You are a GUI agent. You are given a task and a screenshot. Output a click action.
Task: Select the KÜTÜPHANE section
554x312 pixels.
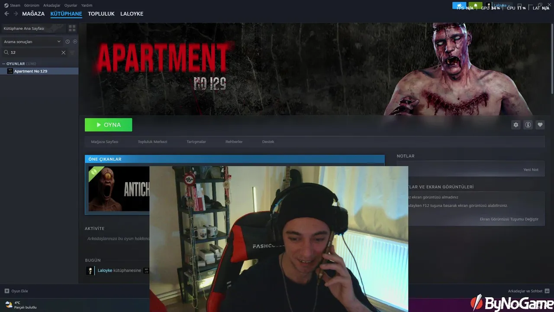pos(66,14)
